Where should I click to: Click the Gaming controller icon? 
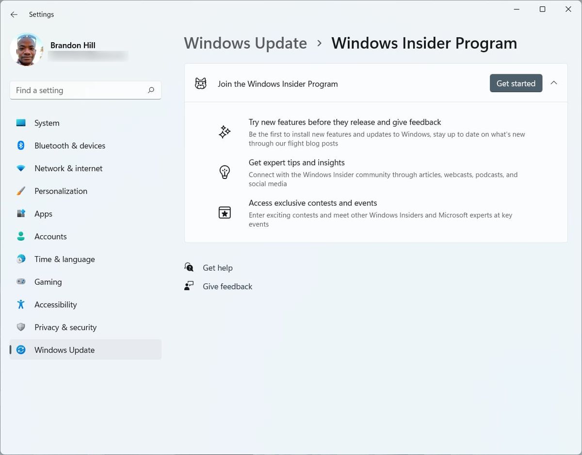point(21,281)
